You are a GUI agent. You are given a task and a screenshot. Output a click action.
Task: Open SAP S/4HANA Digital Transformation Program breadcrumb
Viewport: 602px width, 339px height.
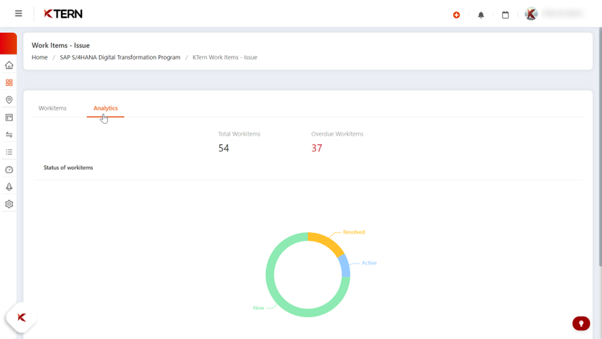click(x=120, y=57)
